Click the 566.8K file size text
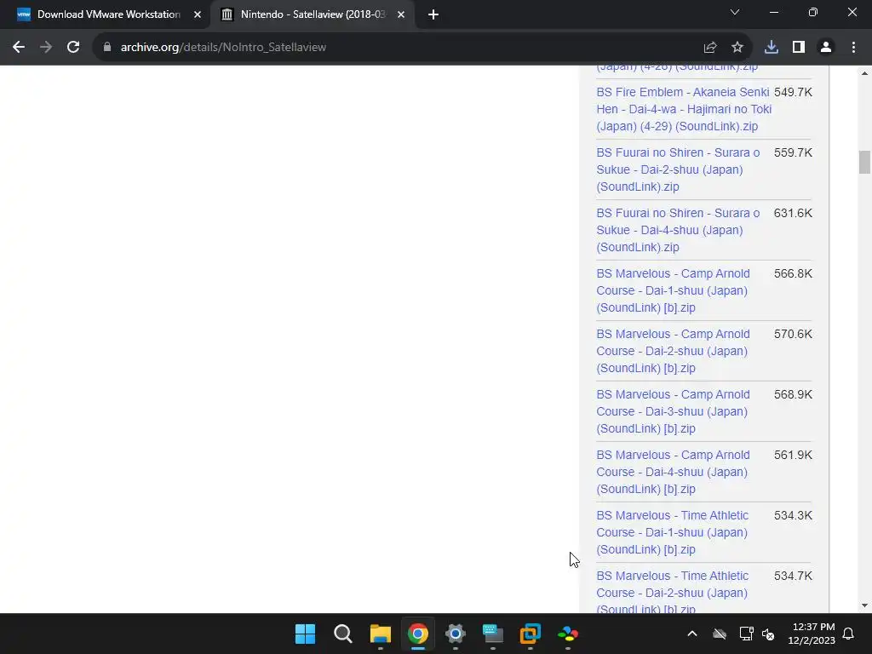Viewport: 872px width, 654px height. (x=793, y=274)
